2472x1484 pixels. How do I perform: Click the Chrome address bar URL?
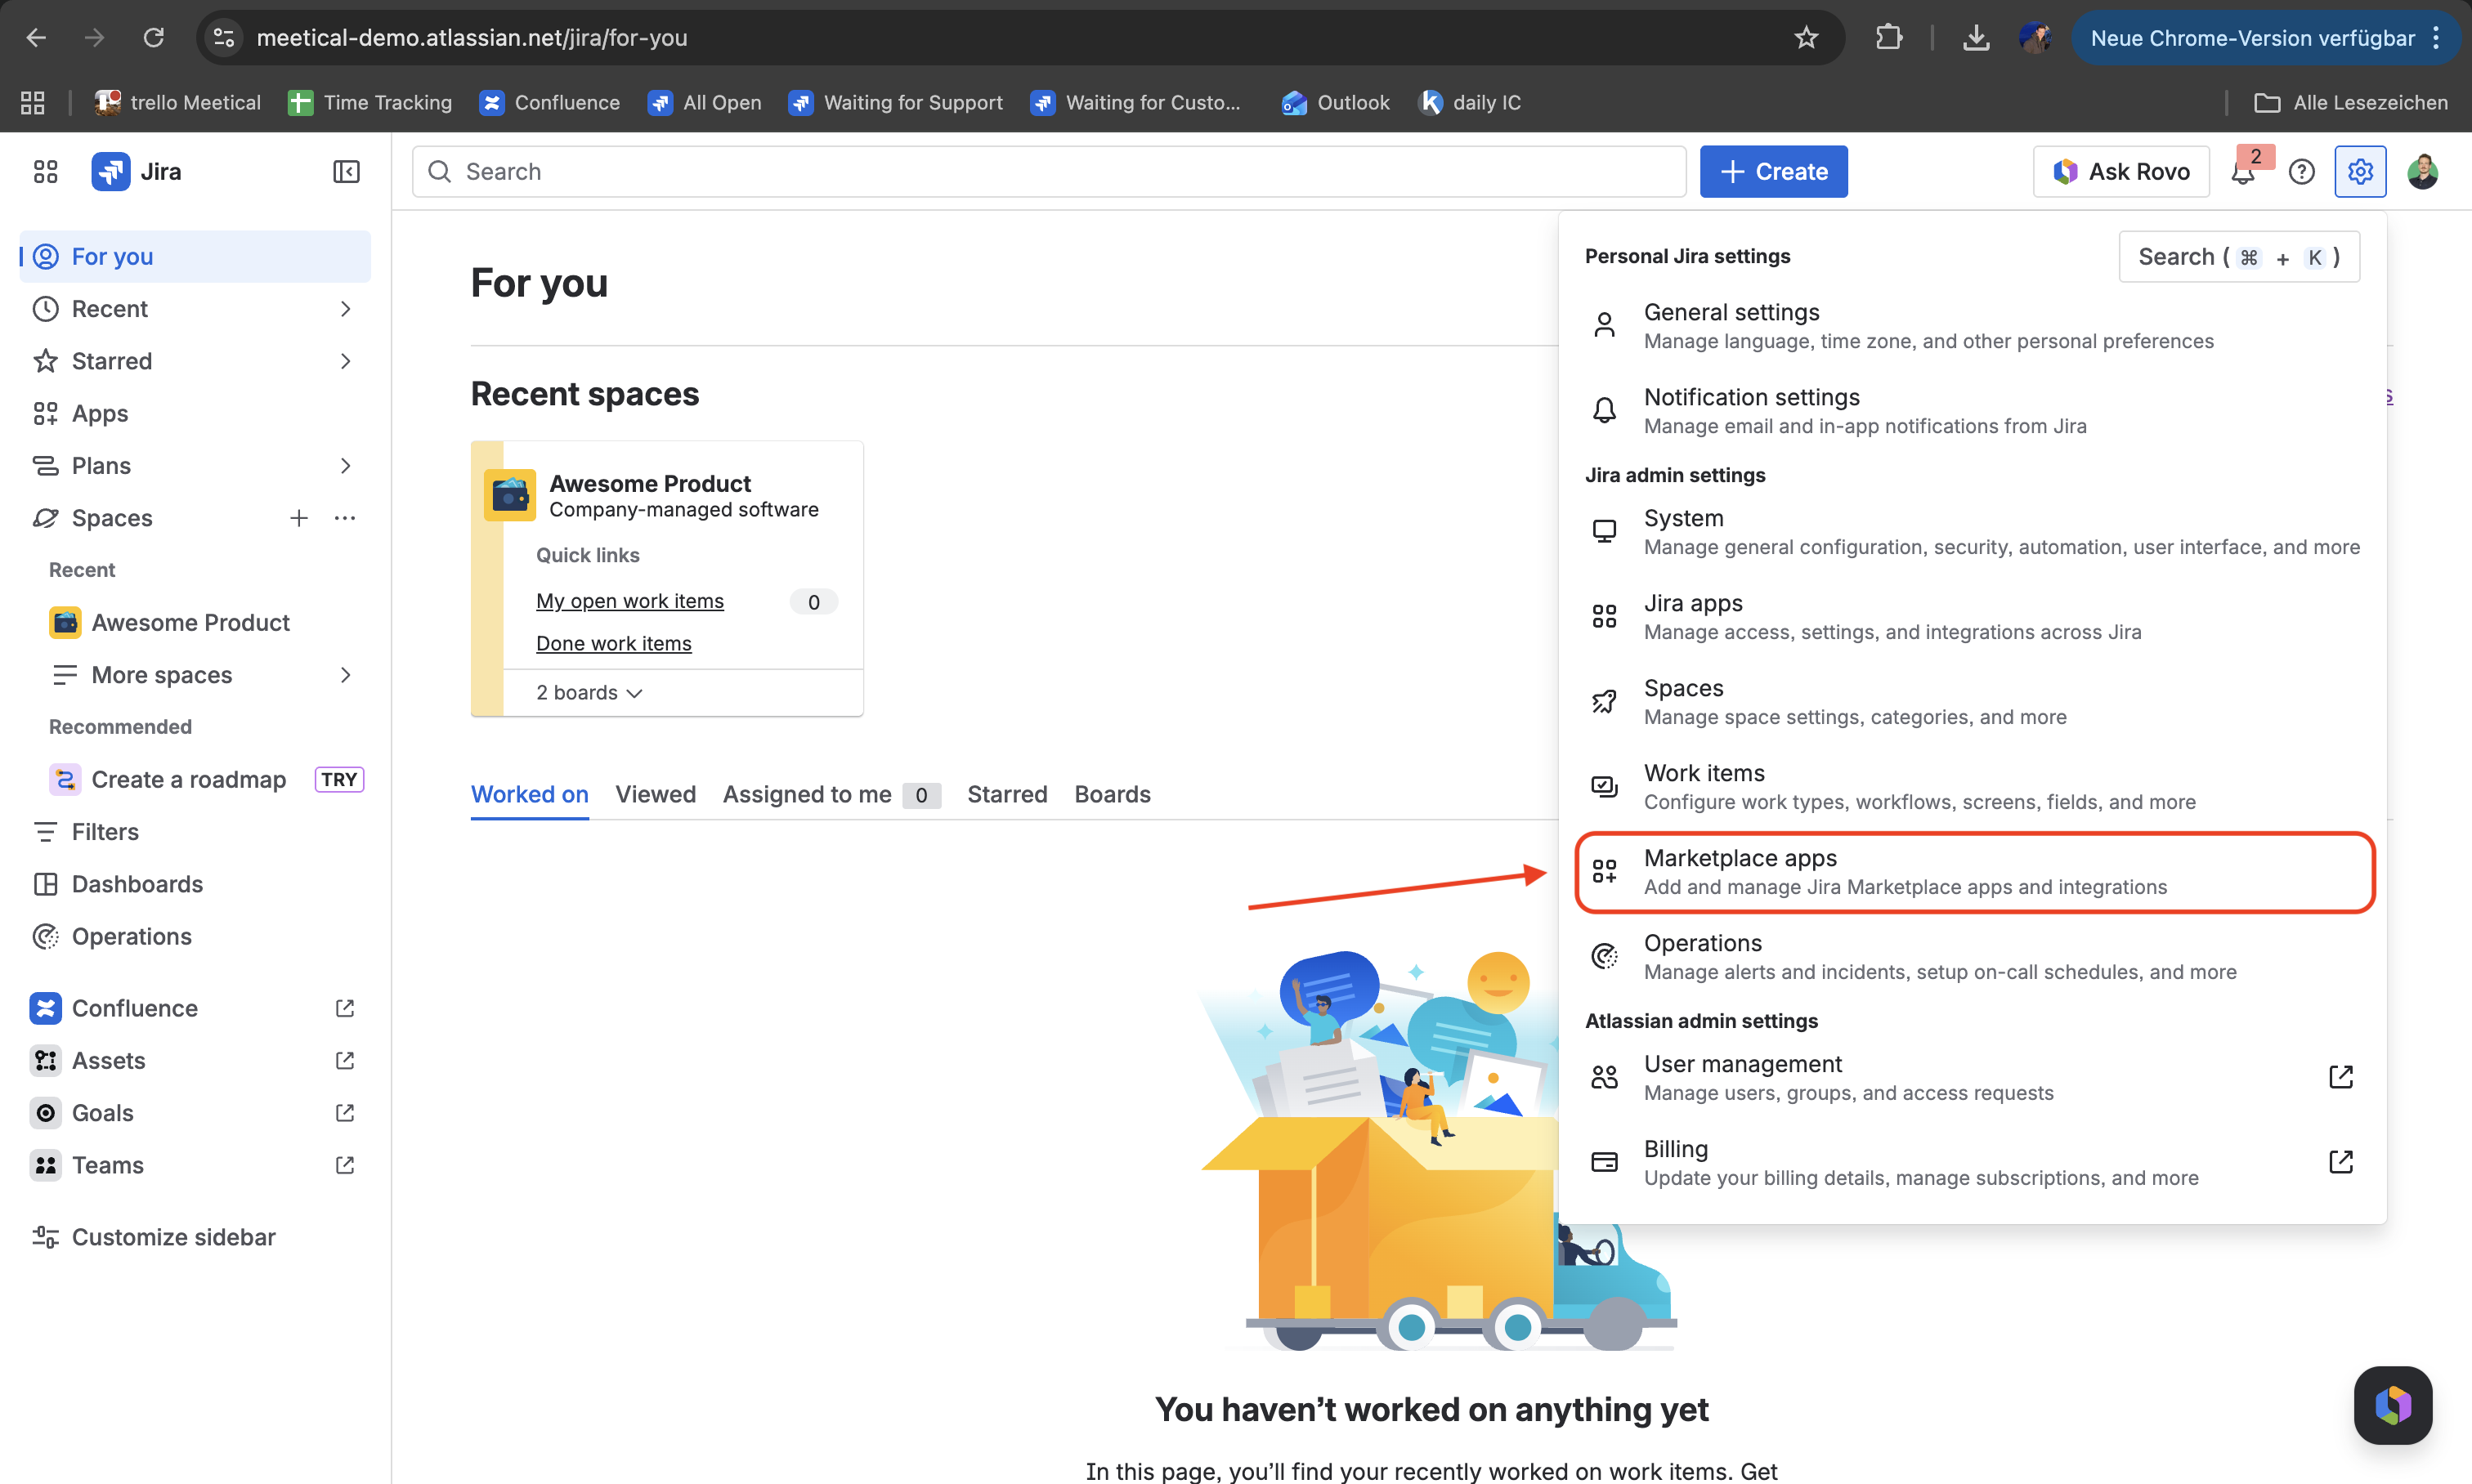point(471,38)
